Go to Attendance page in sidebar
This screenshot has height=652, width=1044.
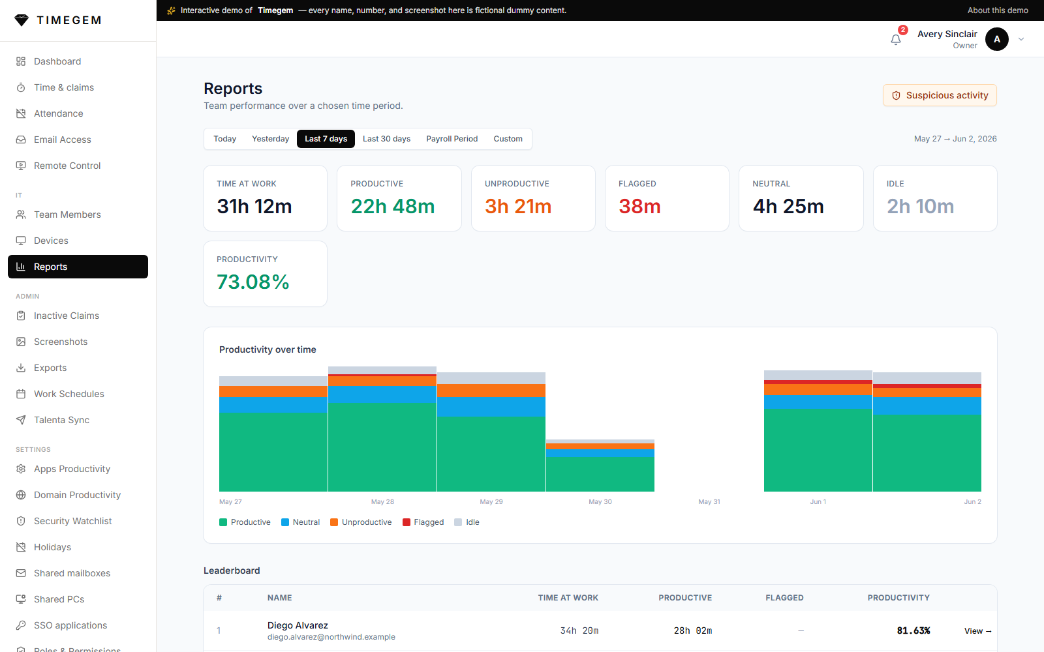[x=78, y=113]
